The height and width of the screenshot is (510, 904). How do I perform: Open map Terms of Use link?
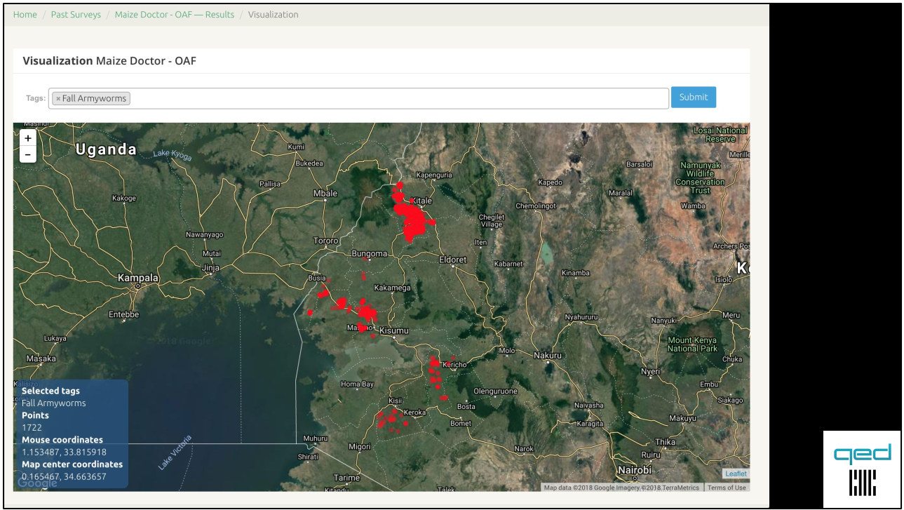click(727, 488)
